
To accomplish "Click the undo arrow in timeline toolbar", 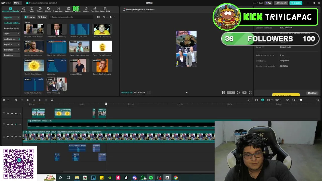I will [x=16, y=100].
